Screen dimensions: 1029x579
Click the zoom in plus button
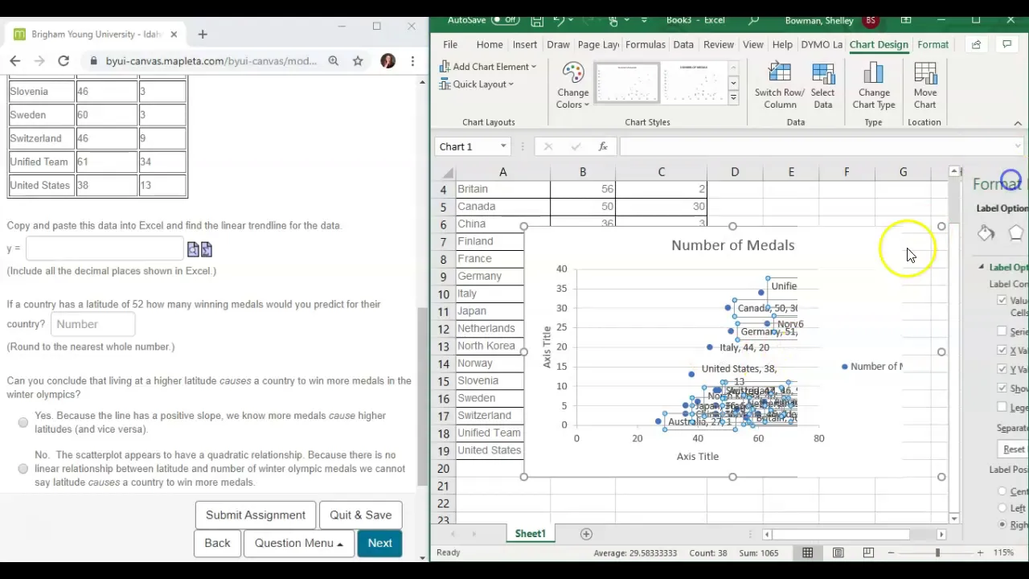coord(980,552)
